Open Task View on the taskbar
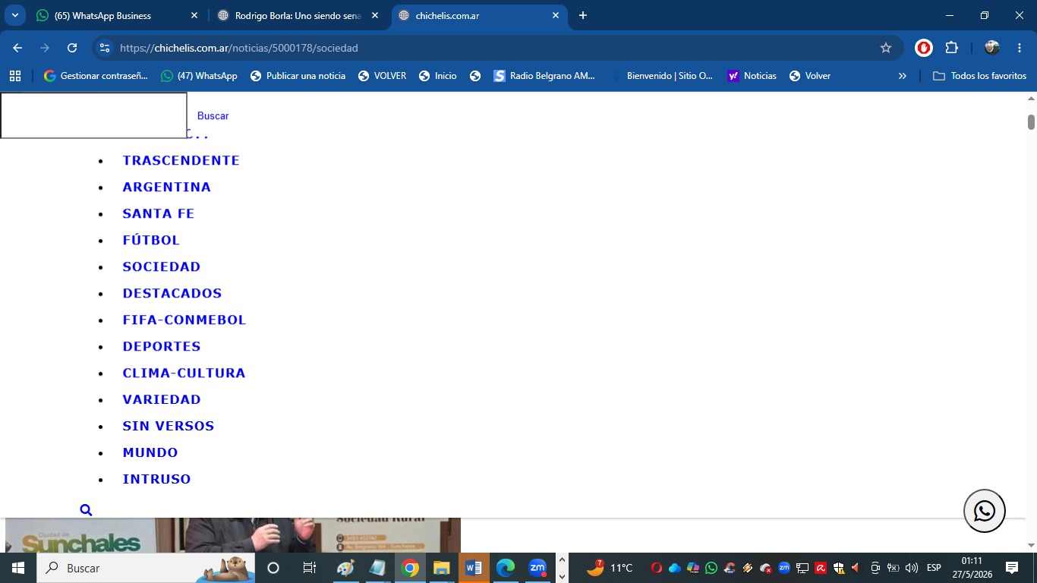 [309, 568]
